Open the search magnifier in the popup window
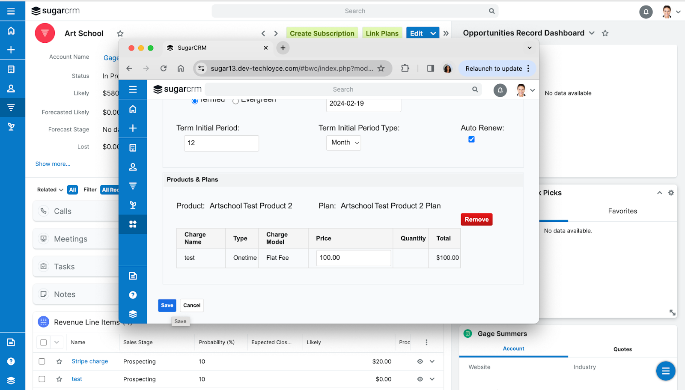 pos(474,89)
